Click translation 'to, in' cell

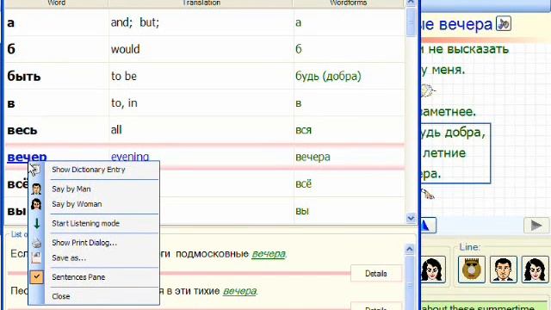coord(124,103)
